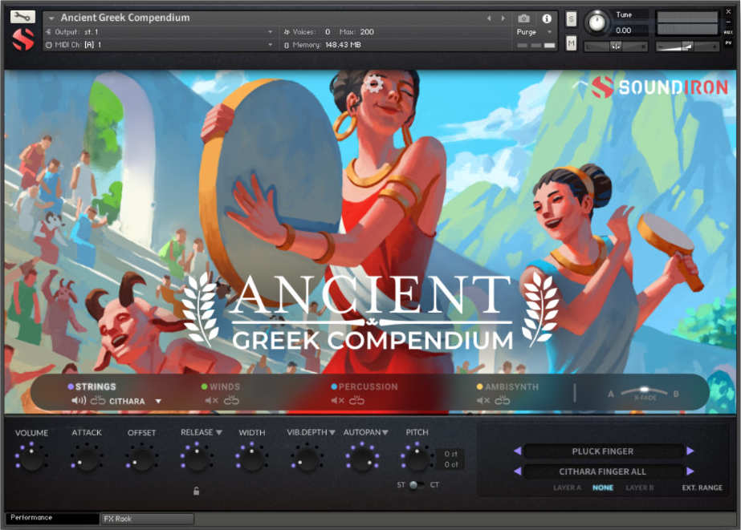
Task: Click the info (i) icon next to the camera
Action: pos(547,18)
